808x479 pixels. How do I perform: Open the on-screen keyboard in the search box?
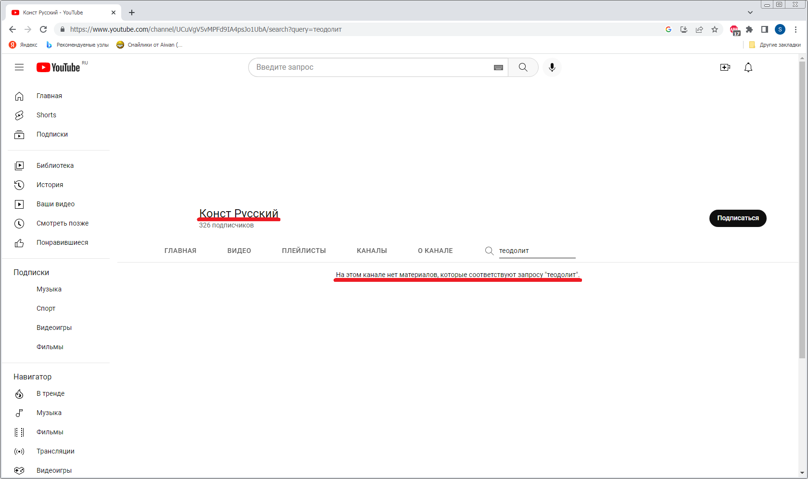click(498, 67)
